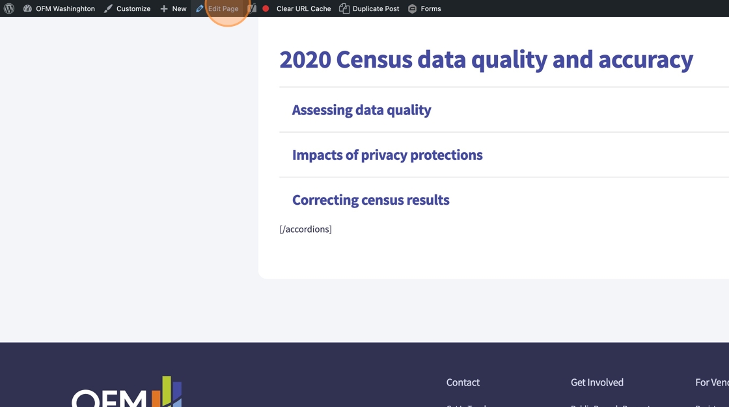Expand the Correcting census results accordion

point(370,200)
